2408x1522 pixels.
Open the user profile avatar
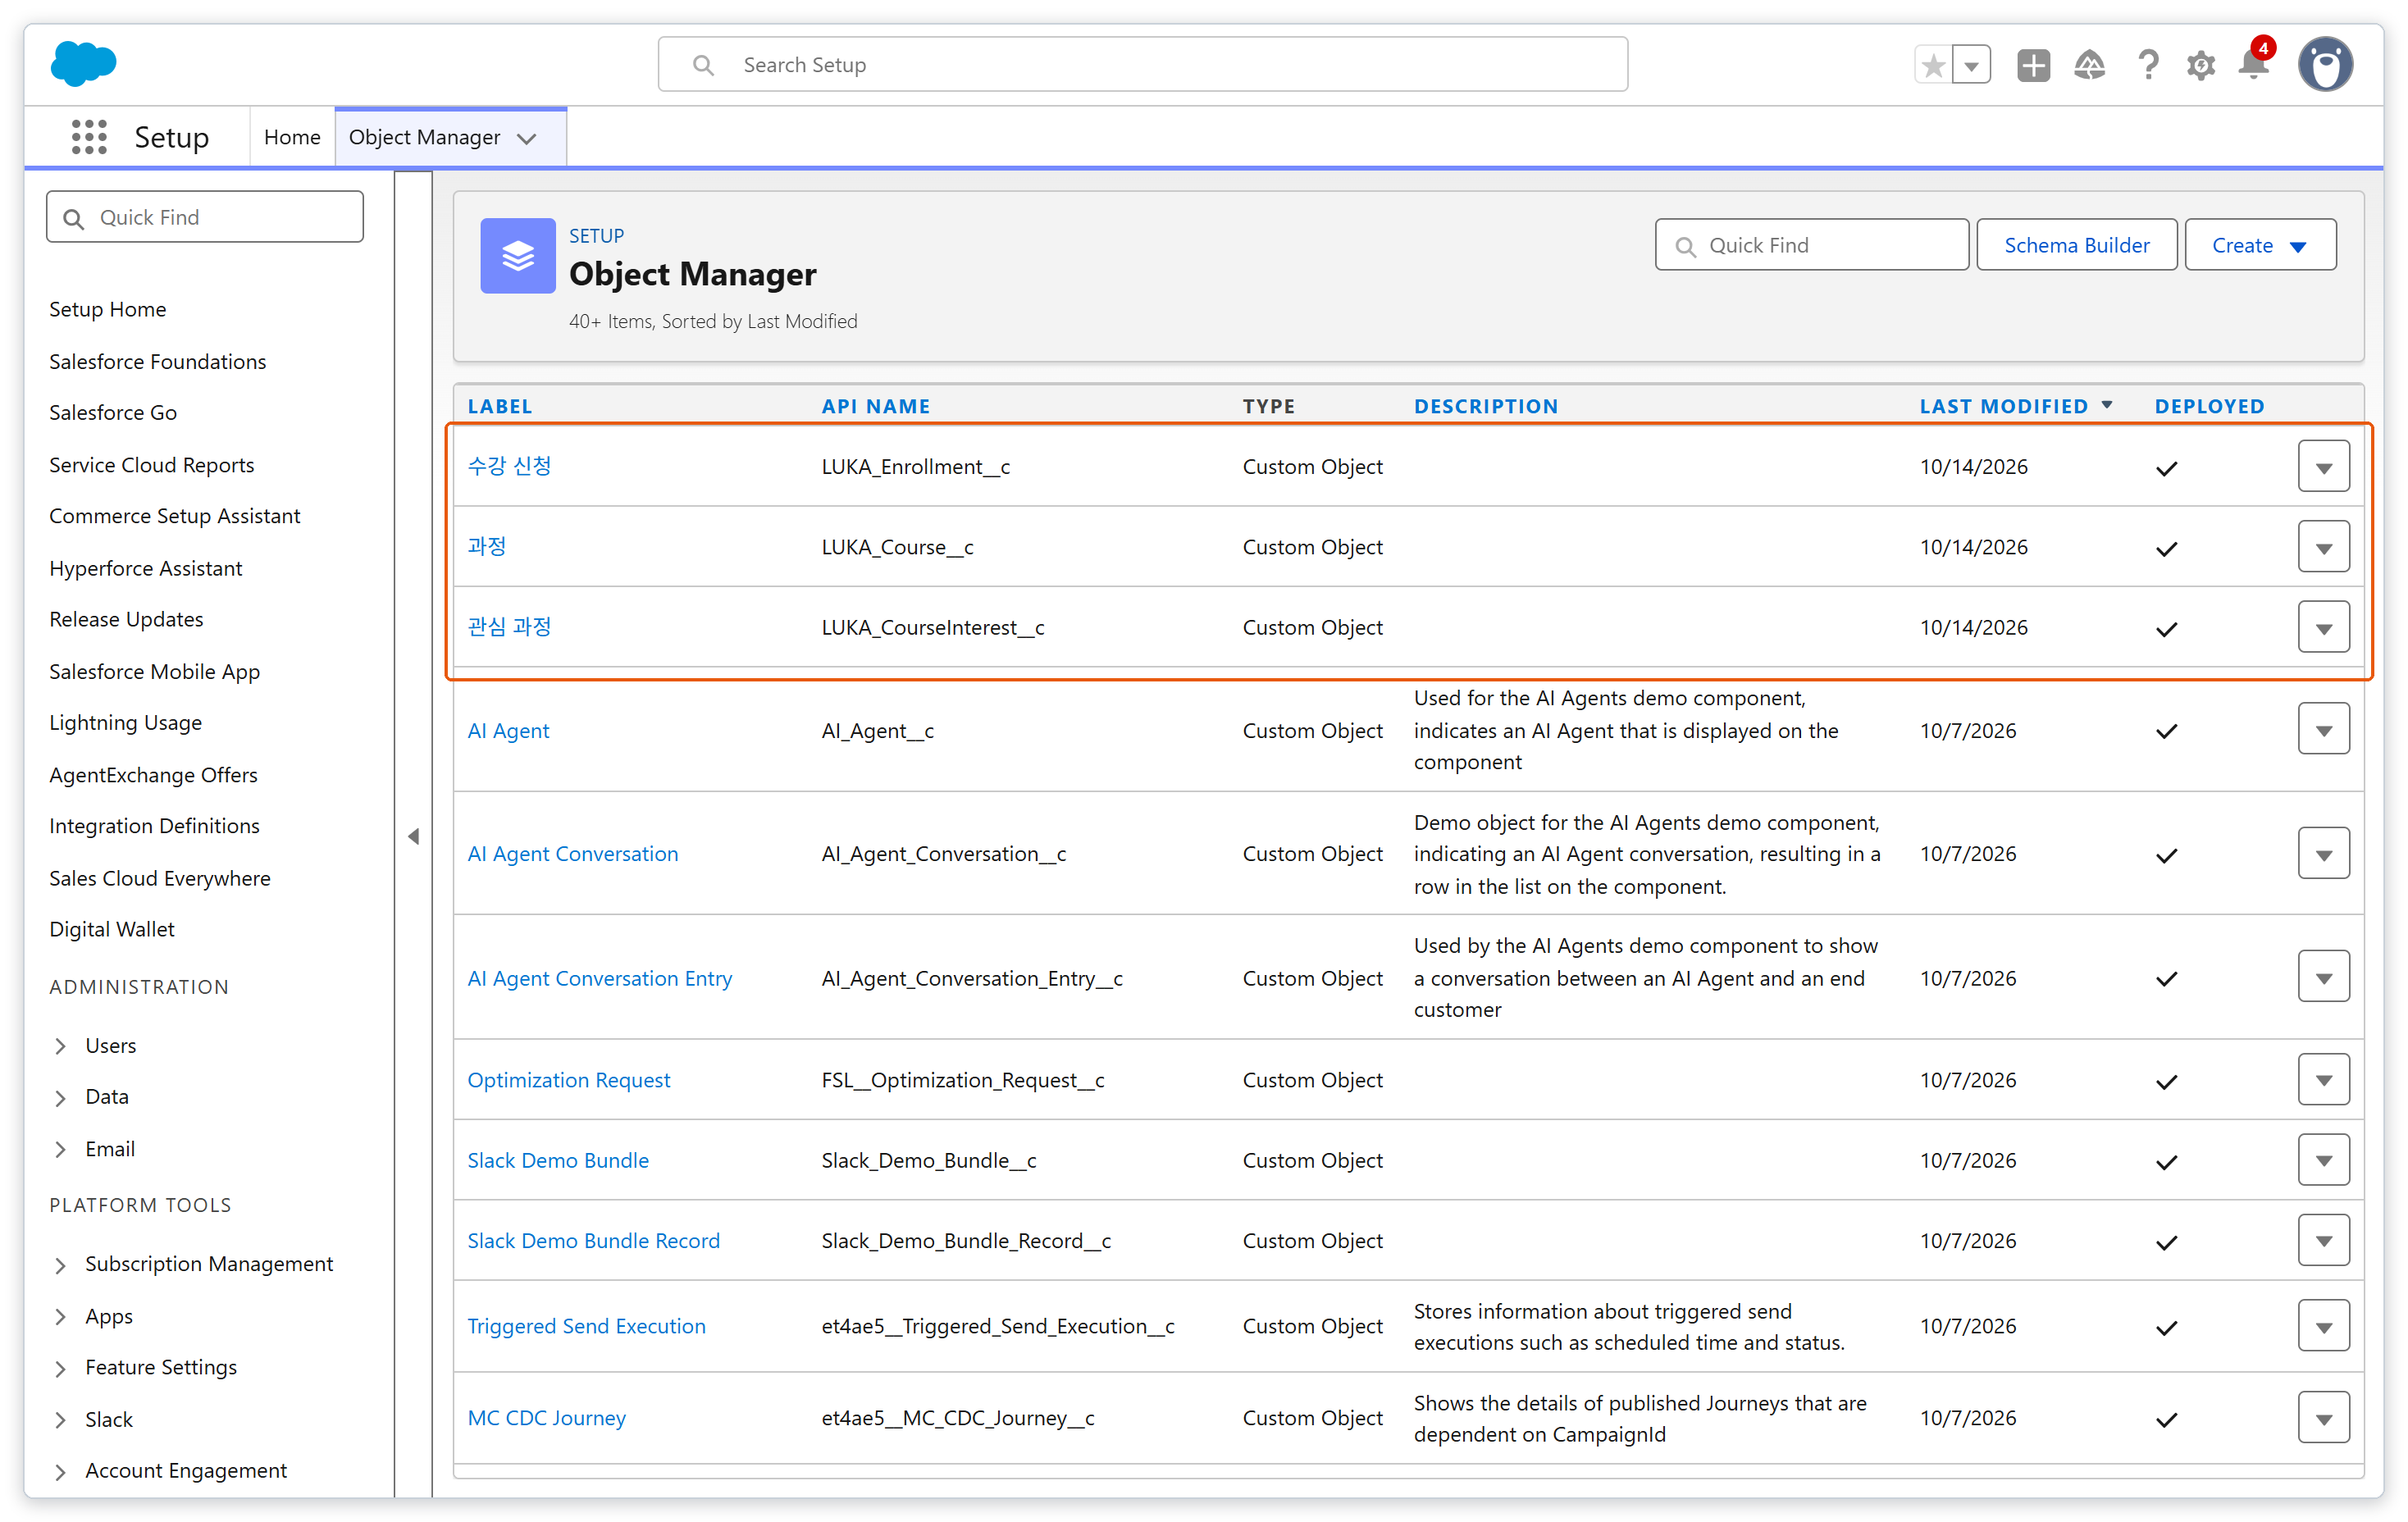2325,65
